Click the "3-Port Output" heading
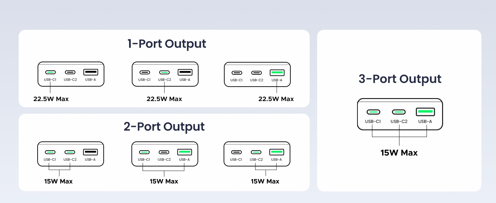Screen dimensions: 496x203 coord(400,79)
